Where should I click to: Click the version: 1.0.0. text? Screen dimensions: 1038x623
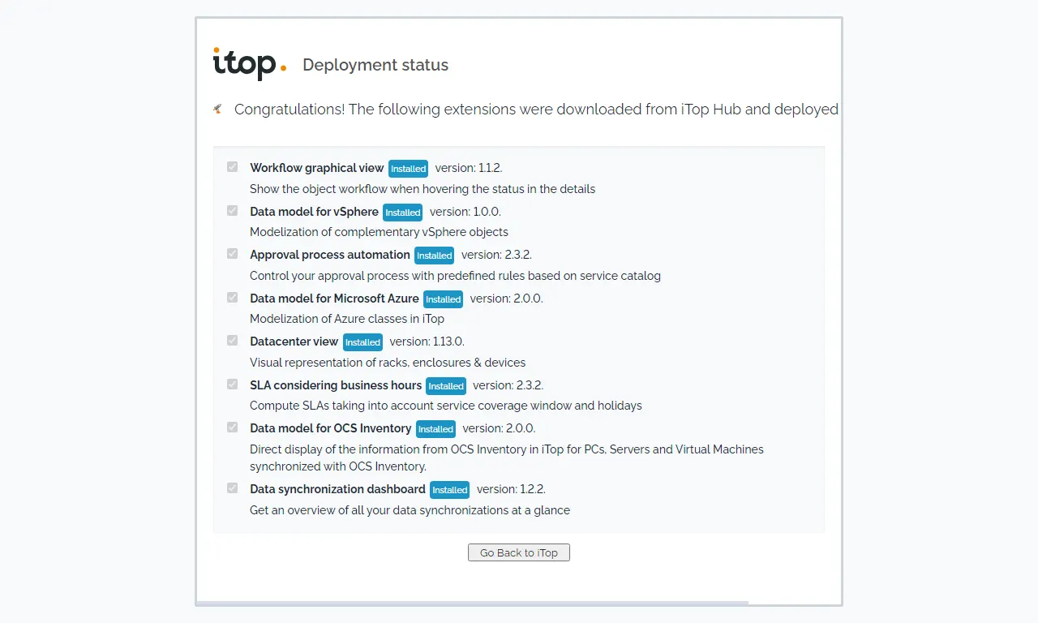[465, 212]
